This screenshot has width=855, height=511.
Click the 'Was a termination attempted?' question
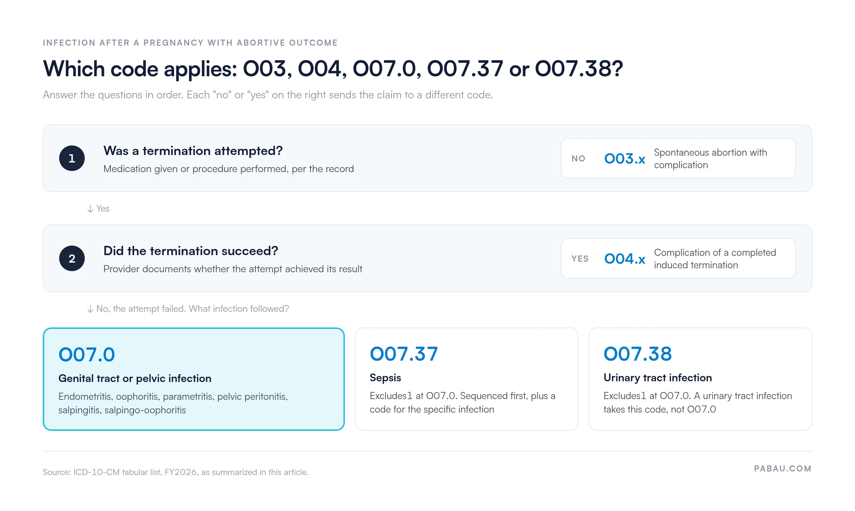(193, 151)
